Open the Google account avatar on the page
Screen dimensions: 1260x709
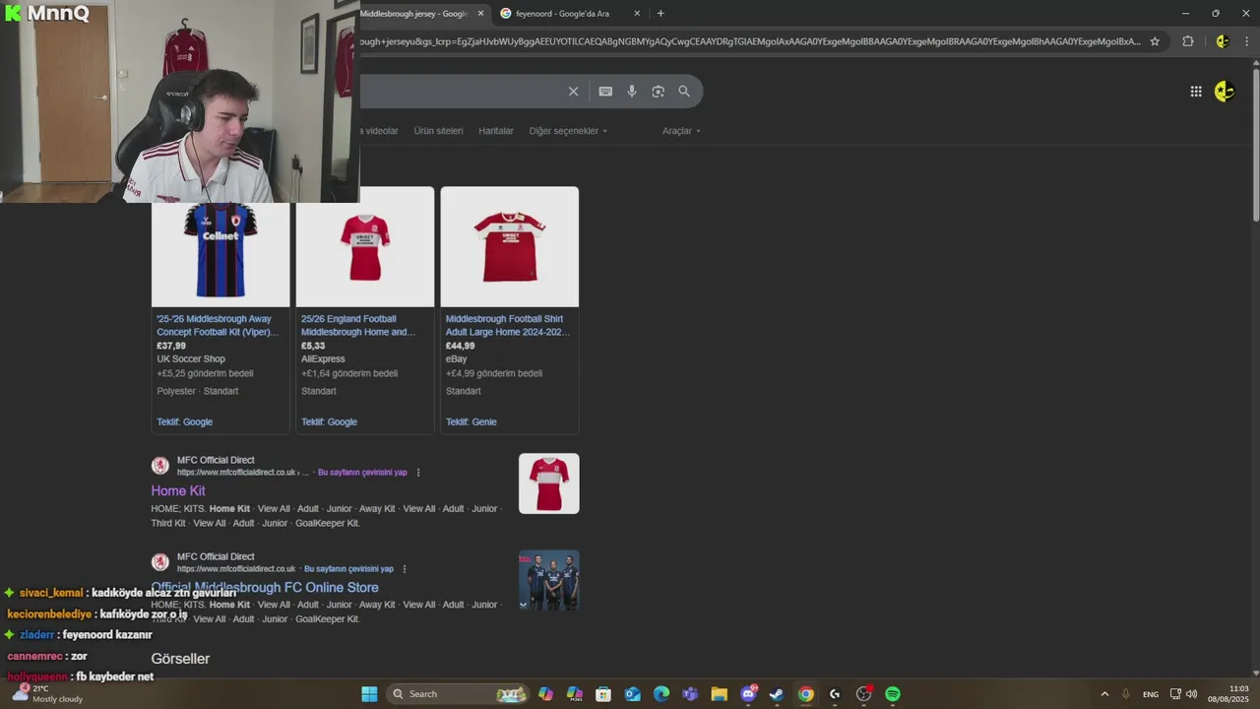pyautogui.click(x=1225, y=92)
